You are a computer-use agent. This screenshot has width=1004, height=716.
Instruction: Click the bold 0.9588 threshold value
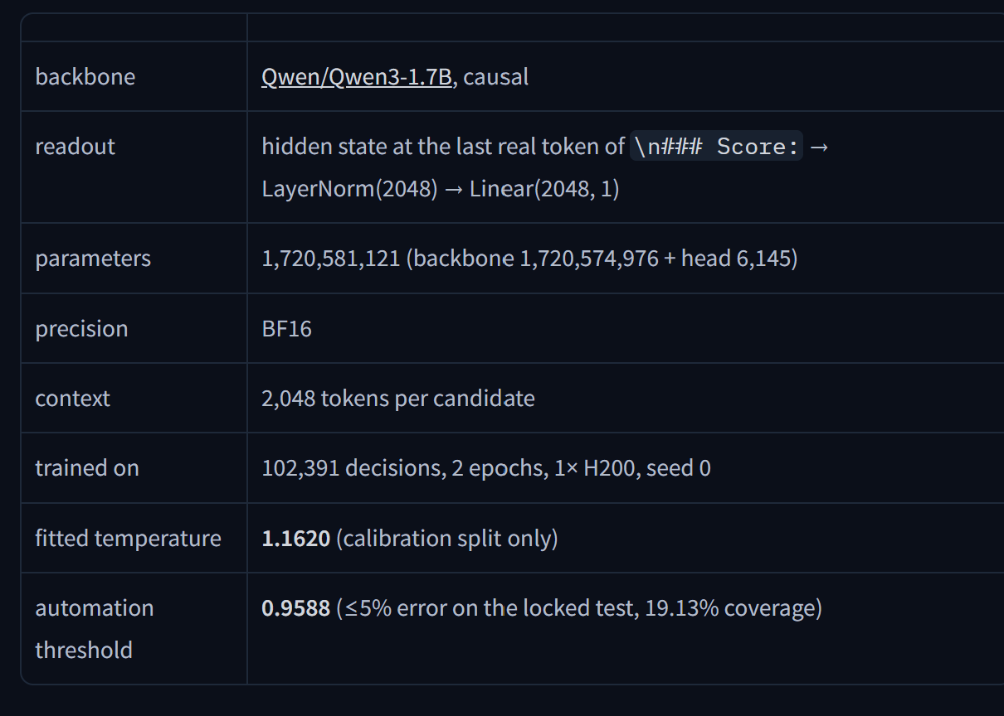point(295,608)
